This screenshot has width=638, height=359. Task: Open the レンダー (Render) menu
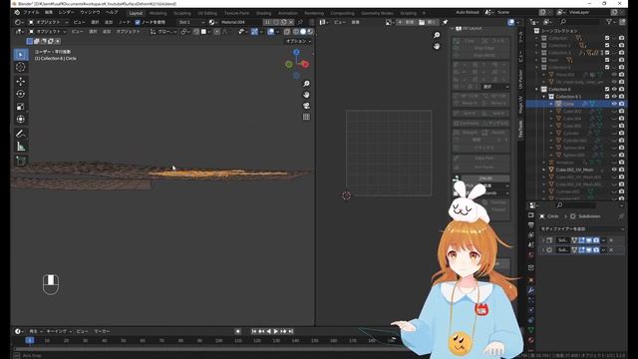66,13
